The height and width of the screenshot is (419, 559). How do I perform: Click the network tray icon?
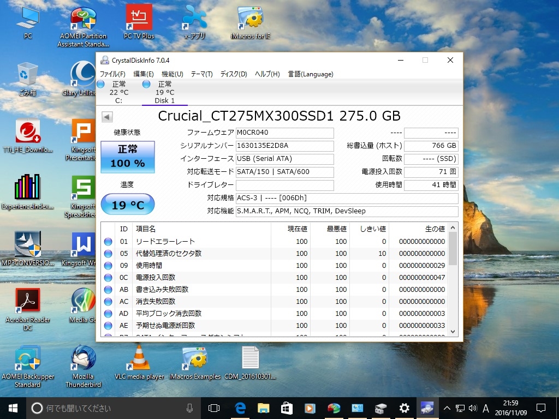click(x=460, y=408)
